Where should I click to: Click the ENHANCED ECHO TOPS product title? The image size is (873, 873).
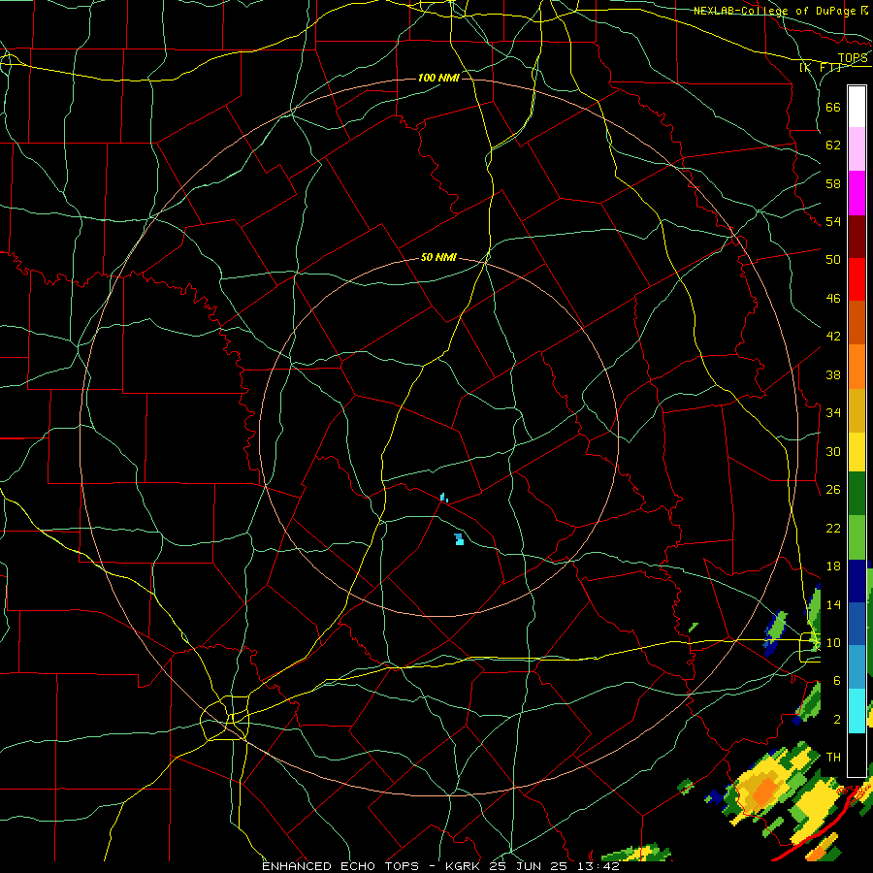[x=340, y=866]
